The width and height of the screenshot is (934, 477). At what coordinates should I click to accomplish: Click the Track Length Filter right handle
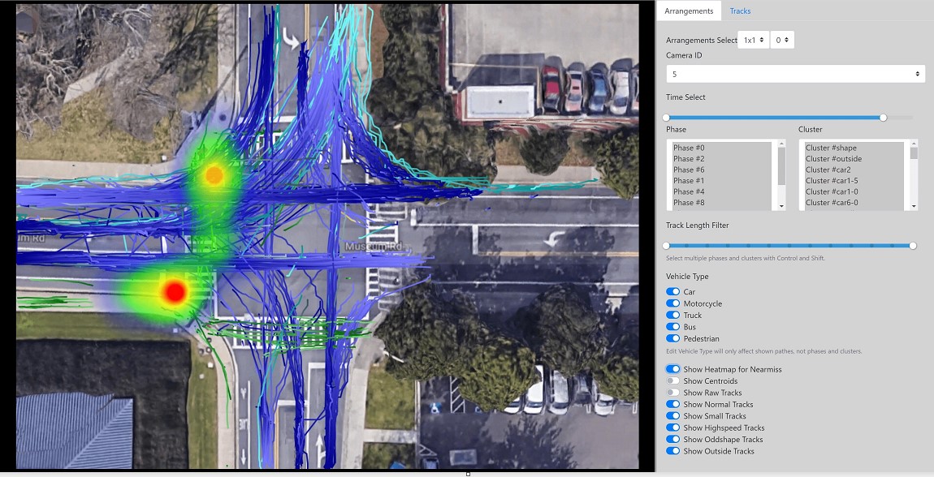913,245
